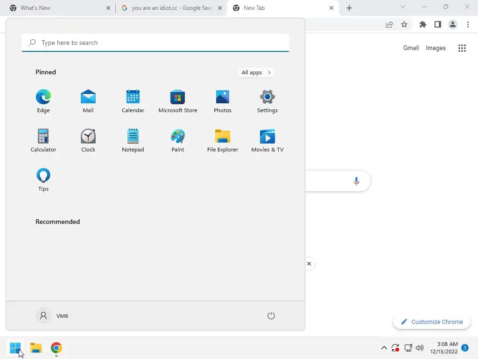
Task: Open the Gmail link
Action: pyautogui.click(x=411, y=48)
